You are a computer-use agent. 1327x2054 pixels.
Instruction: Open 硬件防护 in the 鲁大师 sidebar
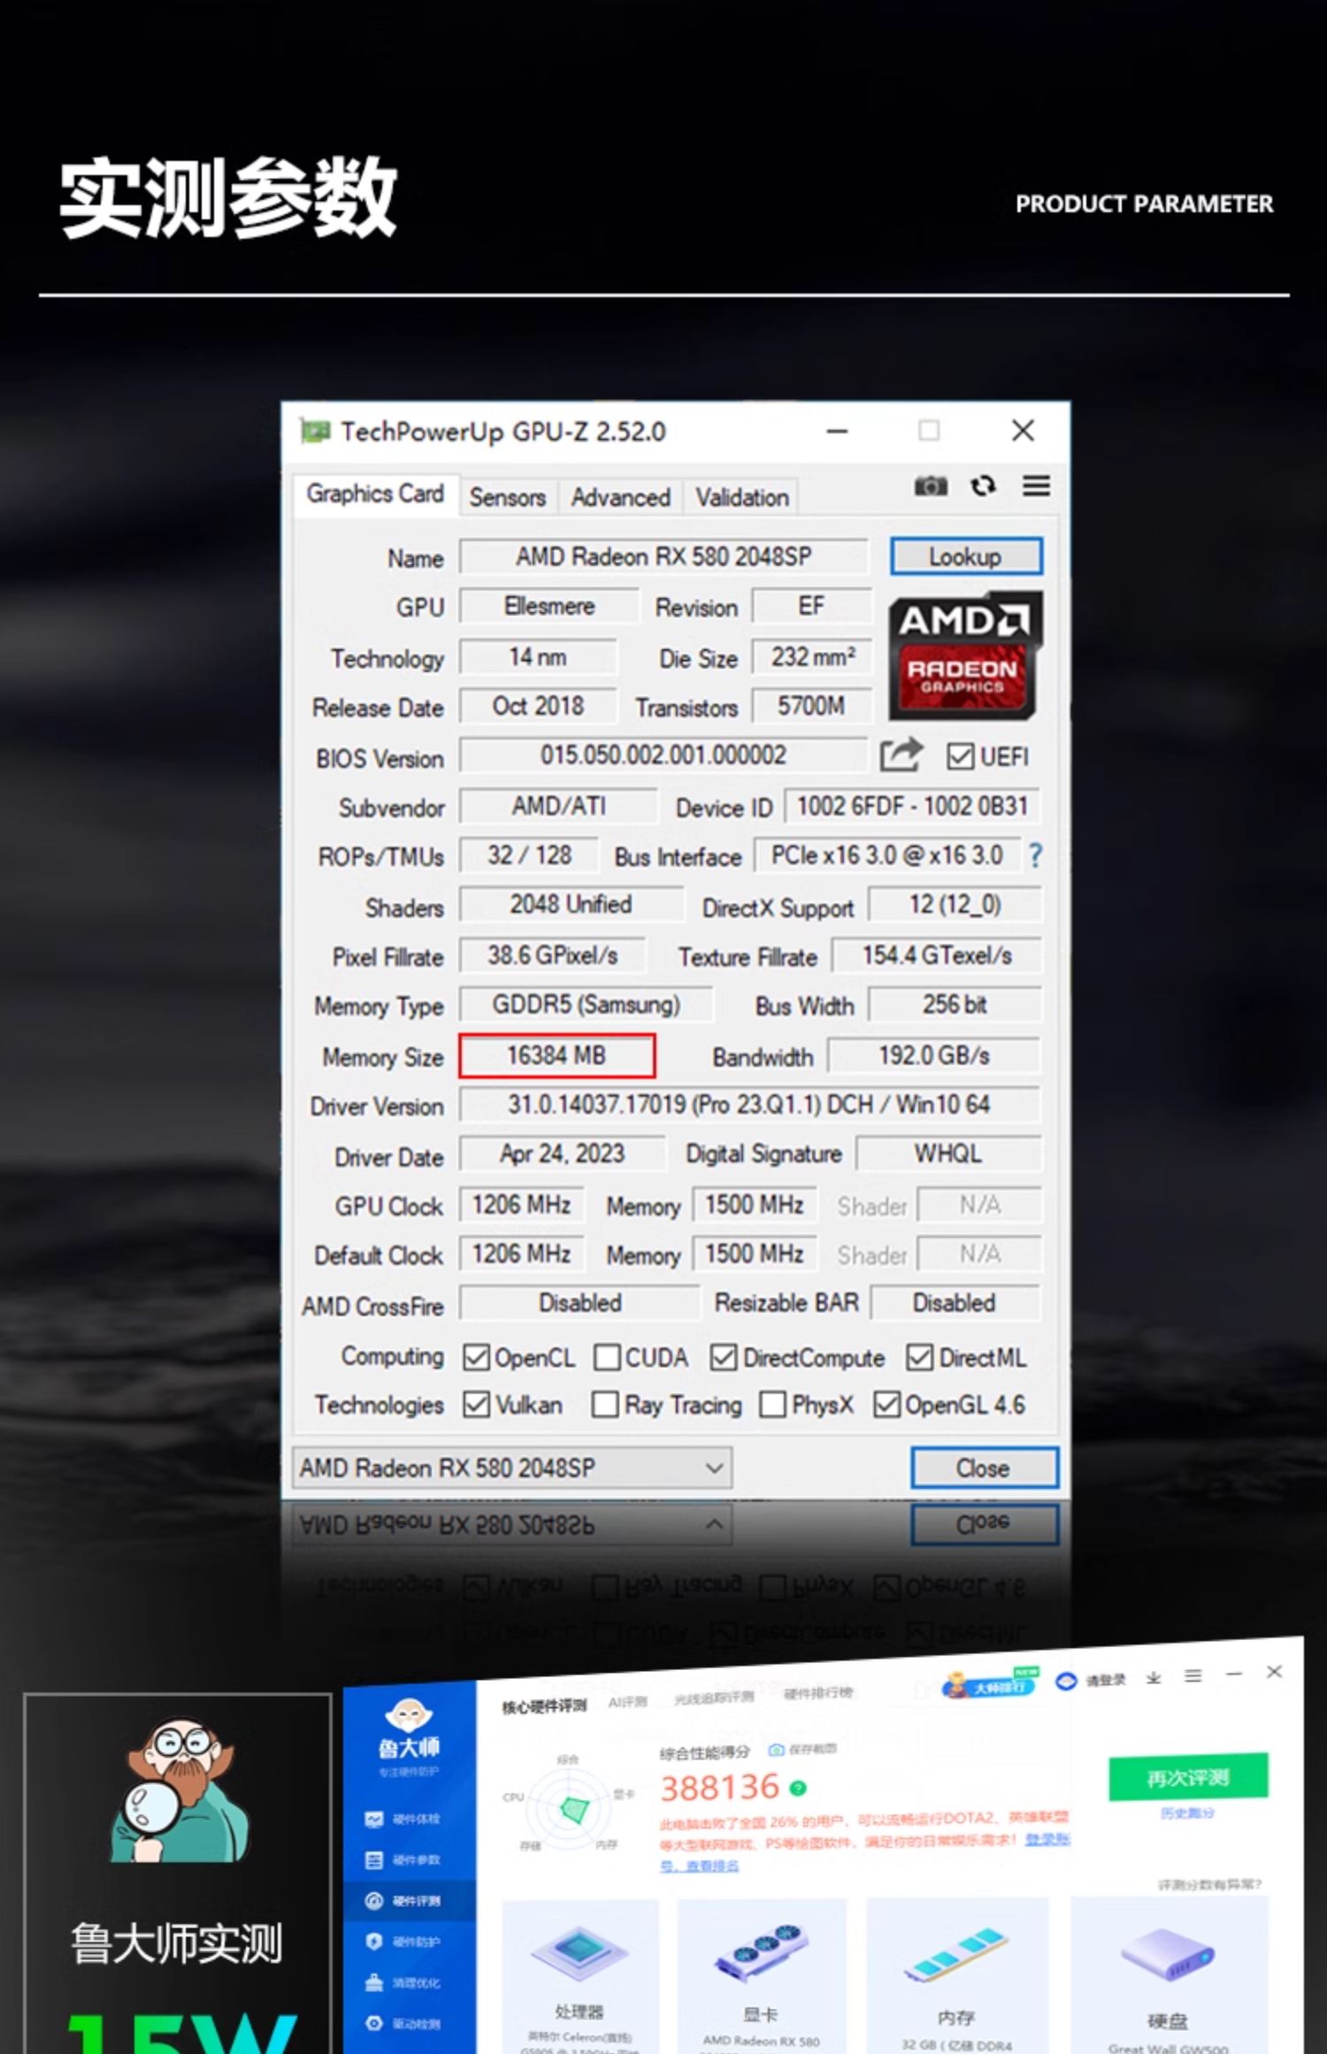404,1942
